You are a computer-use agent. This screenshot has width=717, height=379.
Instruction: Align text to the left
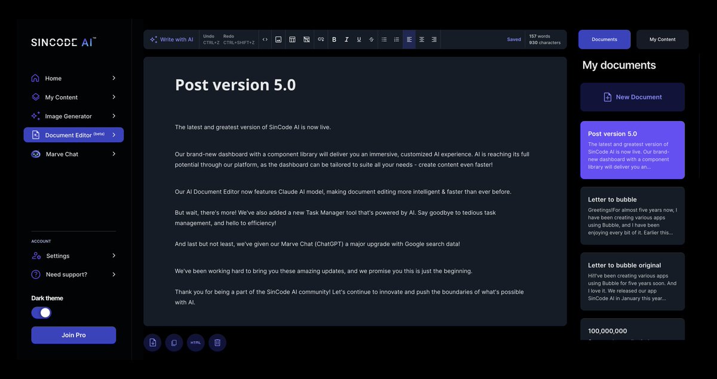[409, 39]
